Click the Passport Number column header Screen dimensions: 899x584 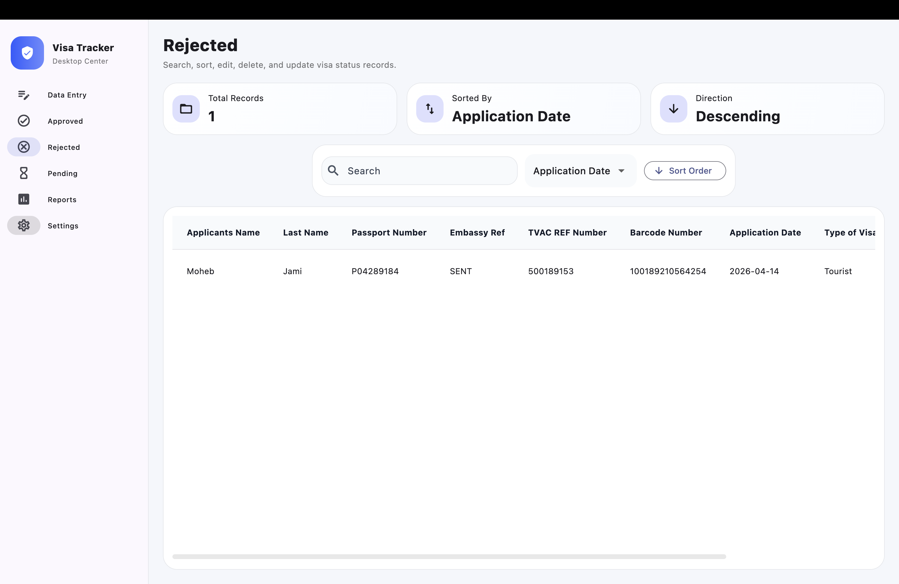[389, 233]
